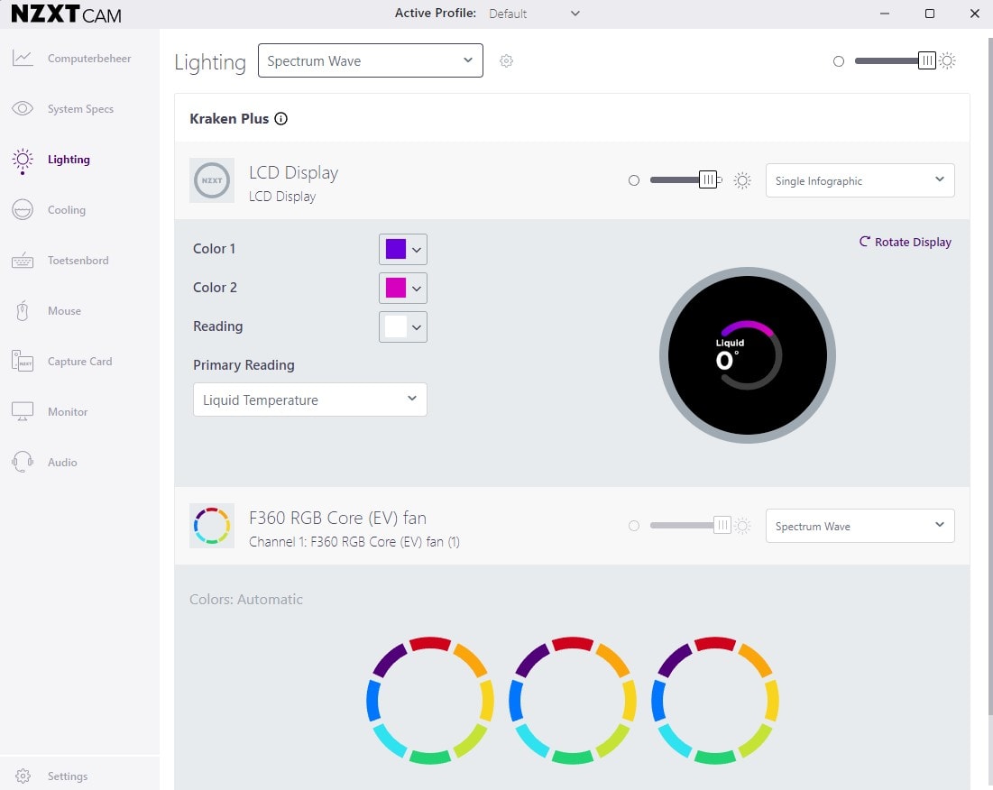
Task: Open the Cooling icon in sidebar
Action: pyautogui.click(x=23, y=209)
